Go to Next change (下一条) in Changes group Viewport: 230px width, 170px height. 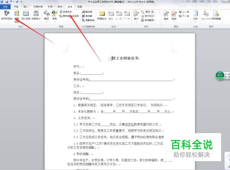[184, 16]
